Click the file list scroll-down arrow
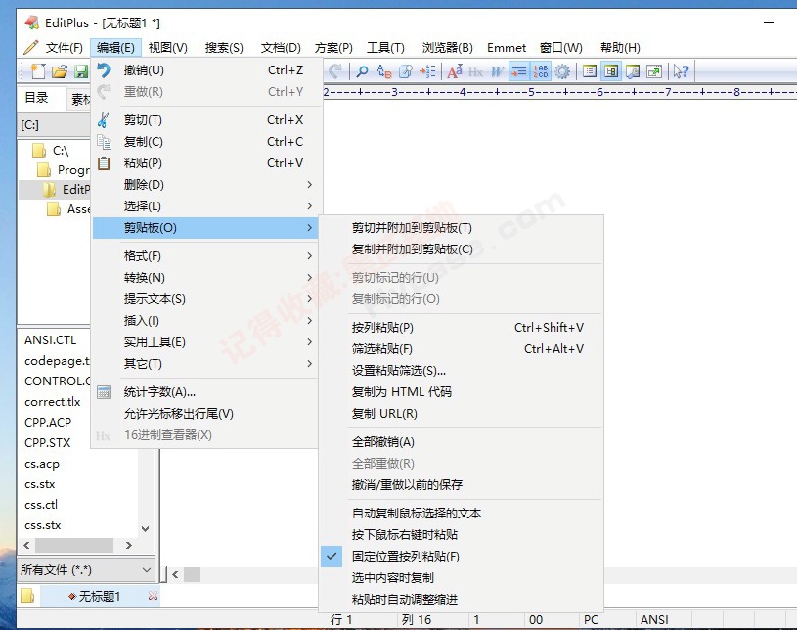 point(146,529)
